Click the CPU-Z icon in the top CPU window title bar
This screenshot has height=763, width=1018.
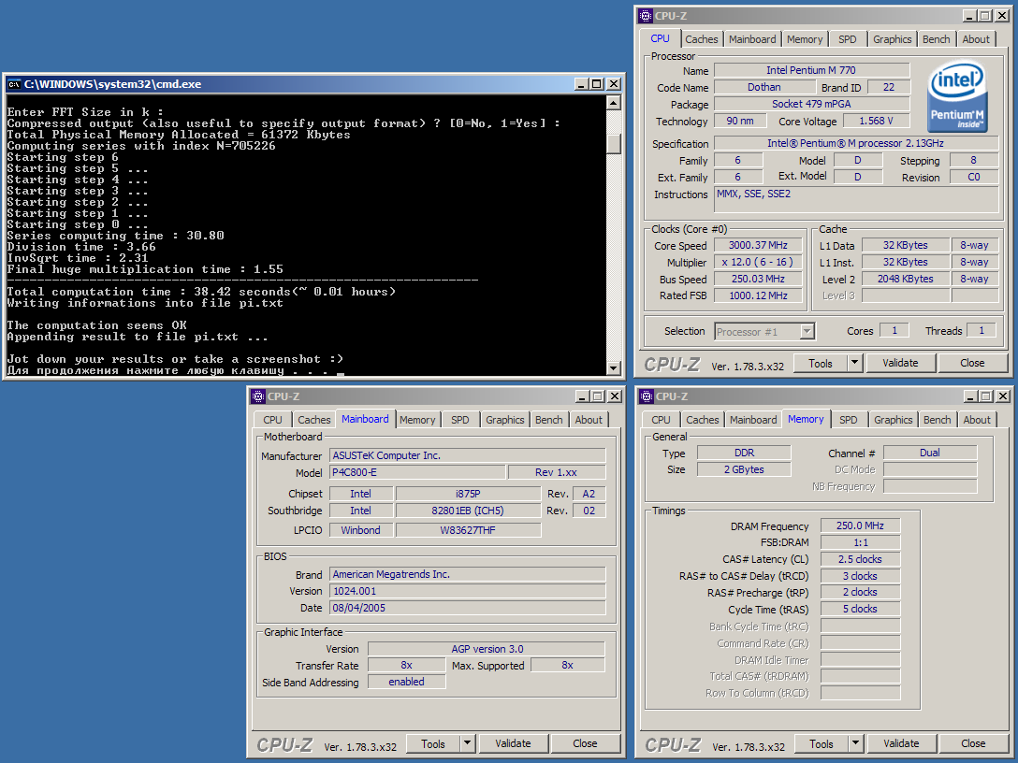coord(646,16)
